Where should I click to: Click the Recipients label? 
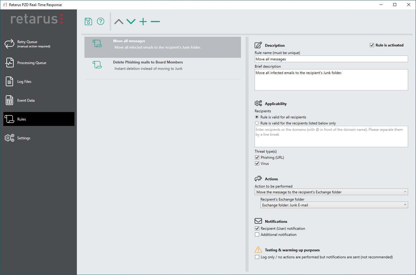pos(263,111)
